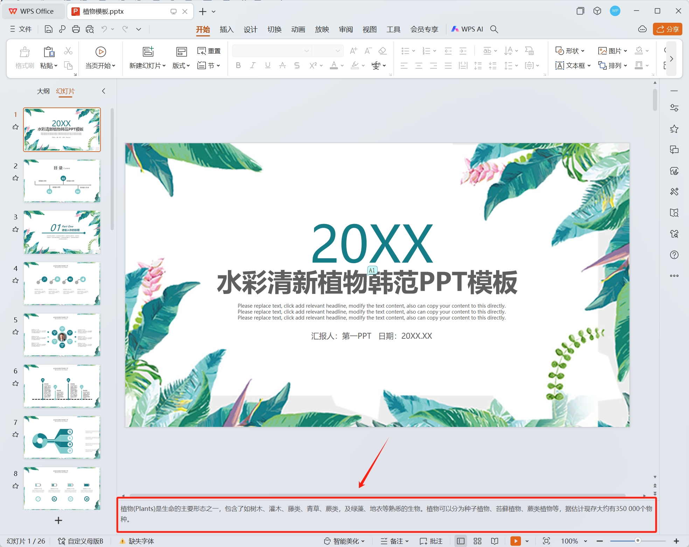Click the save file icon
The width and height of the screenshot is (689, 547).
[x=49, y=29]
